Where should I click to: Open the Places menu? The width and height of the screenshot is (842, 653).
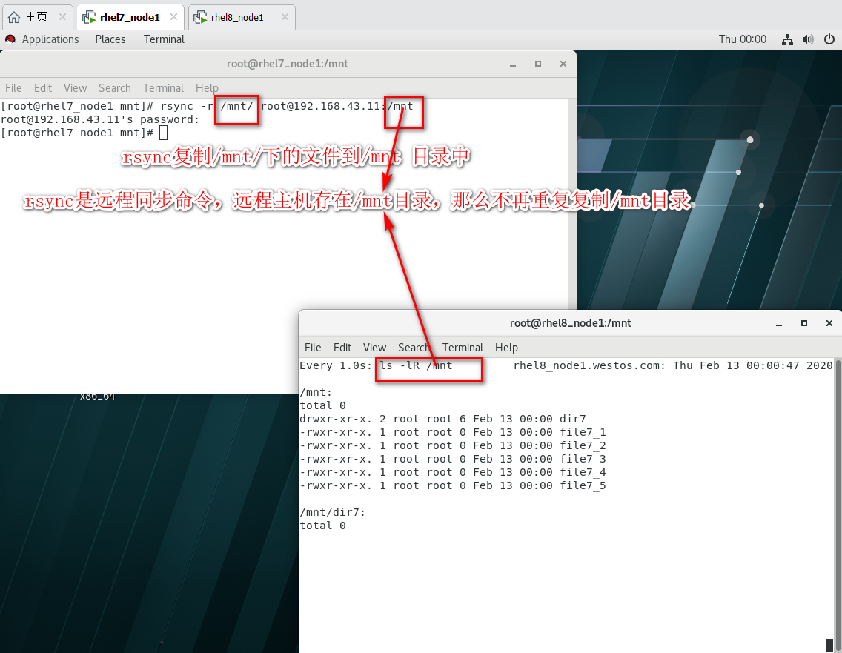click(110, 39)
